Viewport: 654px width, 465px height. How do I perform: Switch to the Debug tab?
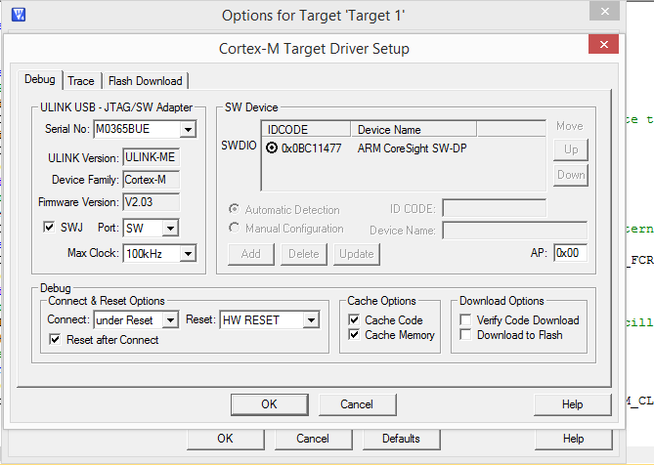pyautogui.click(x=40, y=79)
